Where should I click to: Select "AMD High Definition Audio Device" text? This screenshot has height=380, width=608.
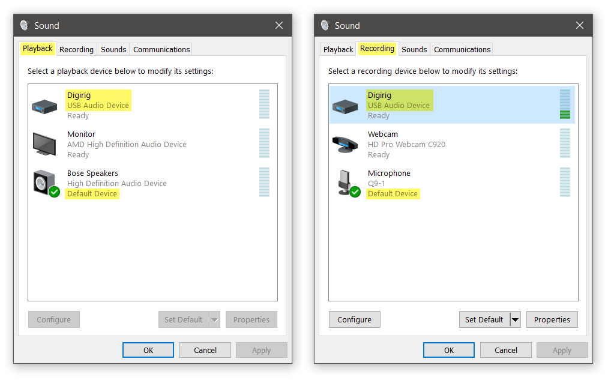[127, 144]
